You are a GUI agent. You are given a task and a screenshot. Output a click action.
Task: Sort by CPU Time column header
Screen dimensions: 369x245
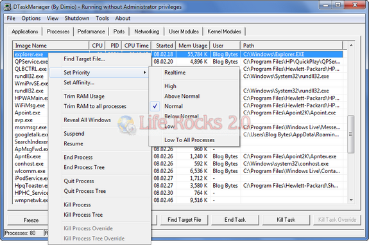136,46
